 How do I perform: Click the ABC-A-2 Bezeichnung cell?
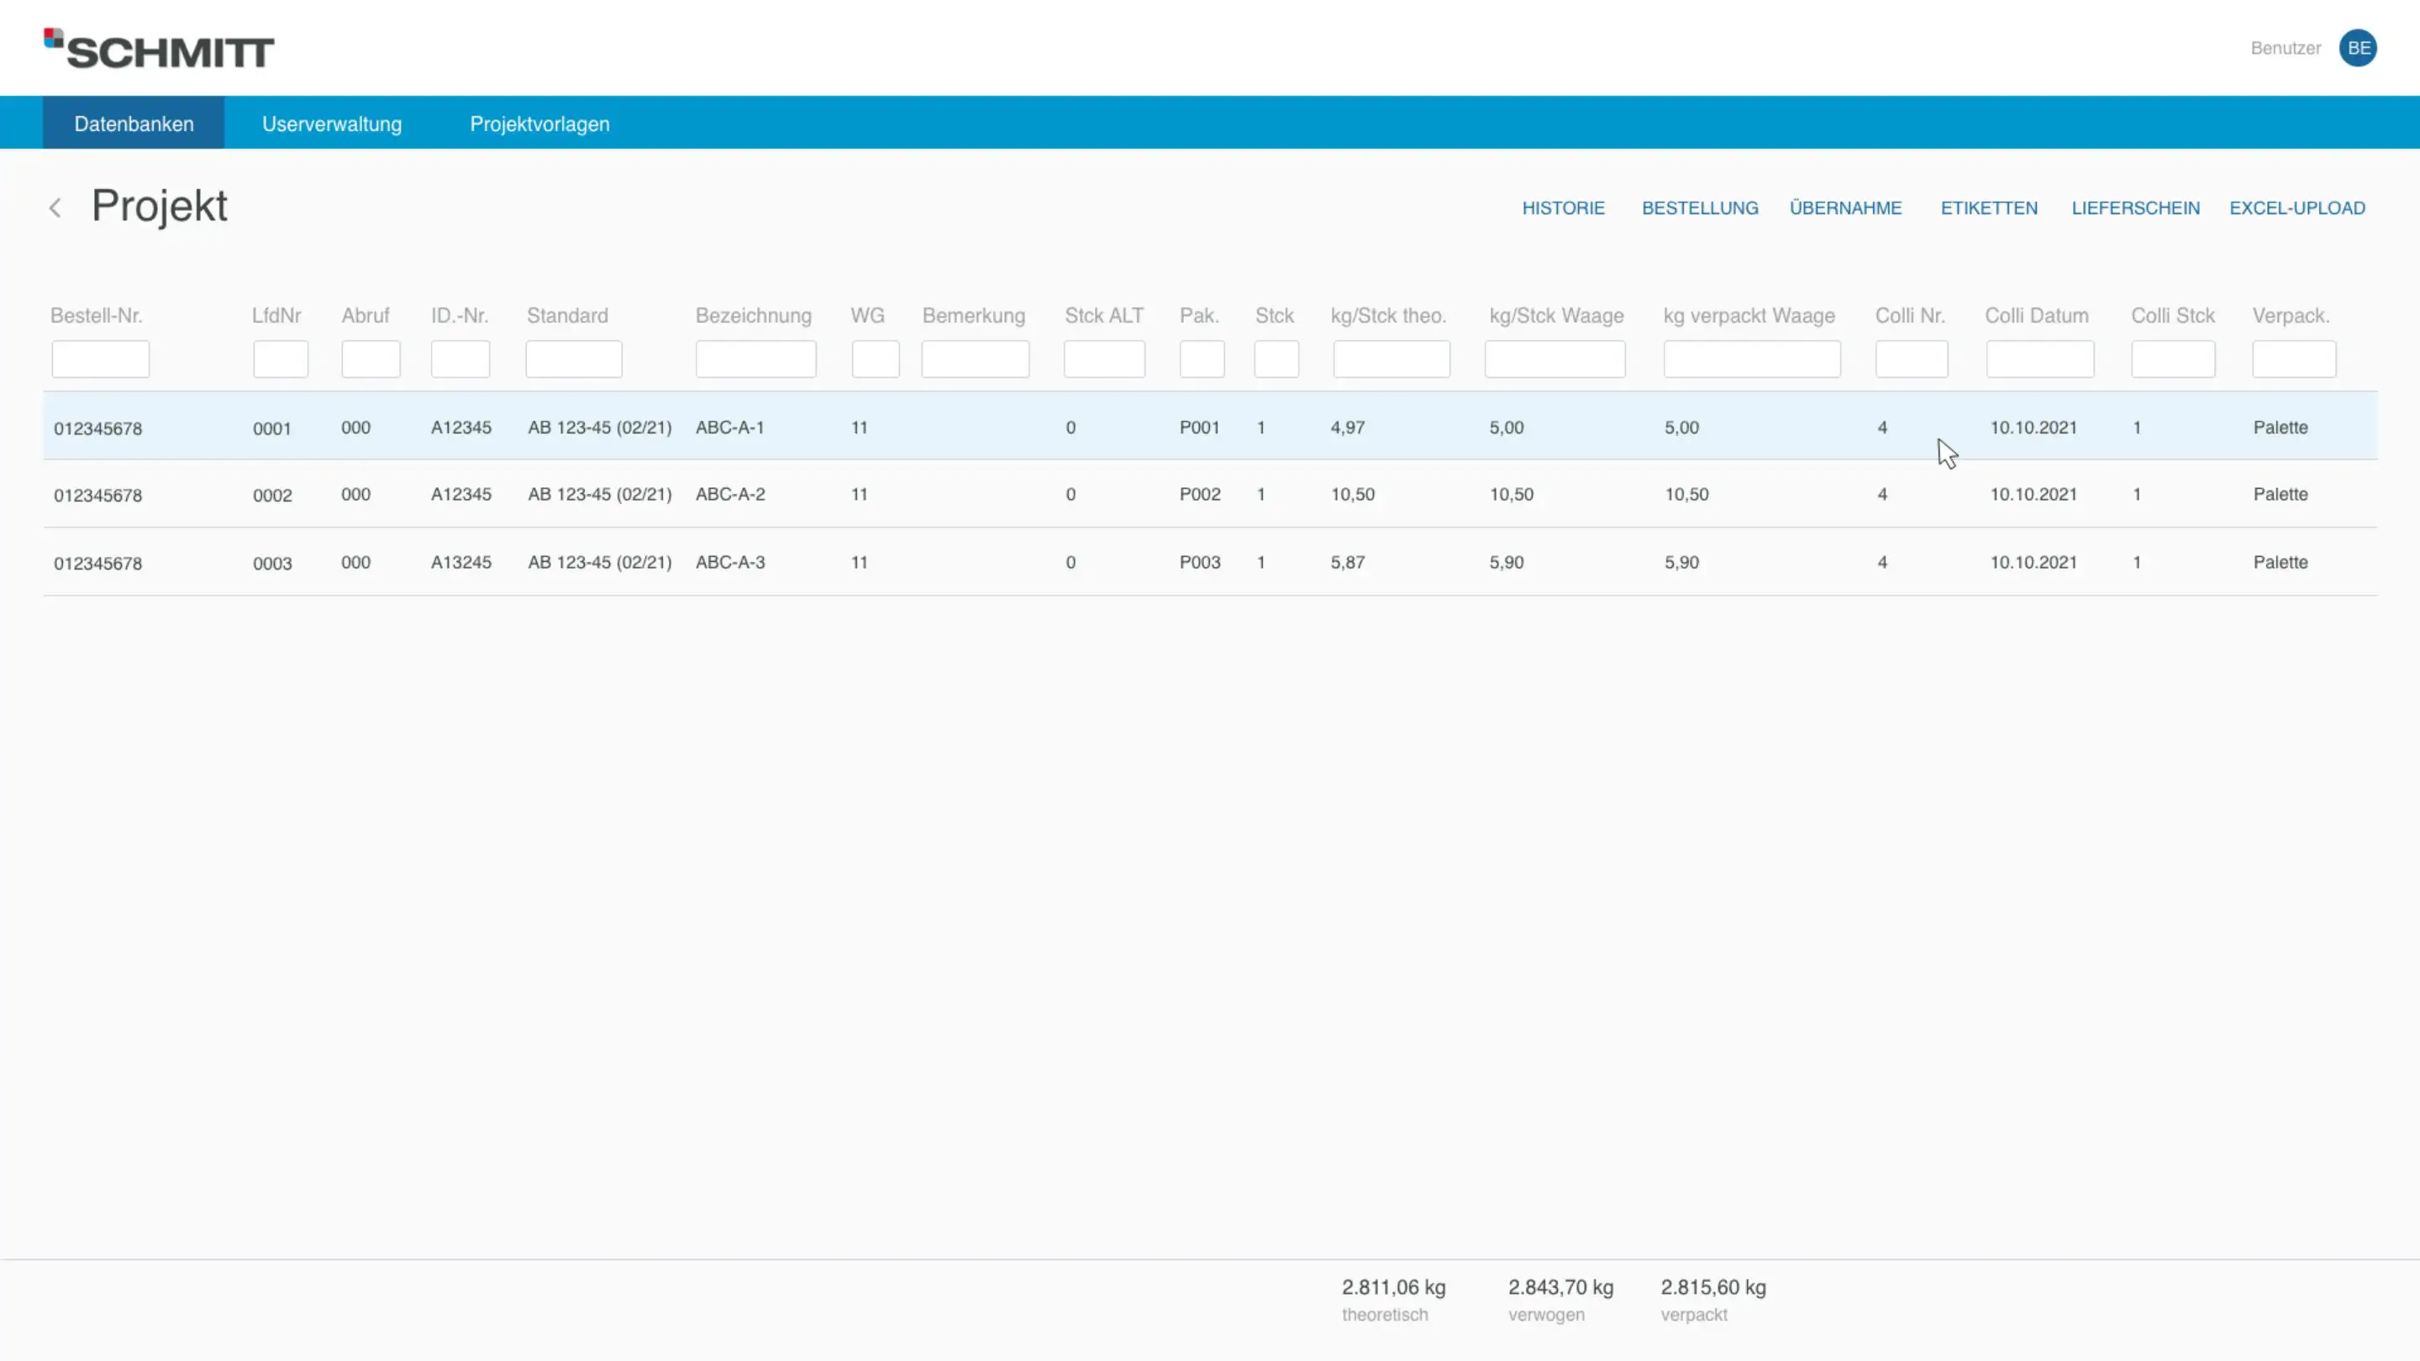pos(730,494)
